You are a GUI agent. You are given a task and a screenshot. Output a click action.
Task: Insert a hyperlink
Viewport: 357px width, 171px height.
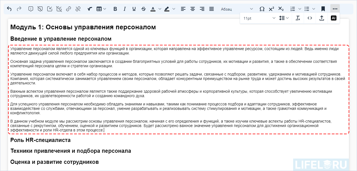[x=69, y=9]
